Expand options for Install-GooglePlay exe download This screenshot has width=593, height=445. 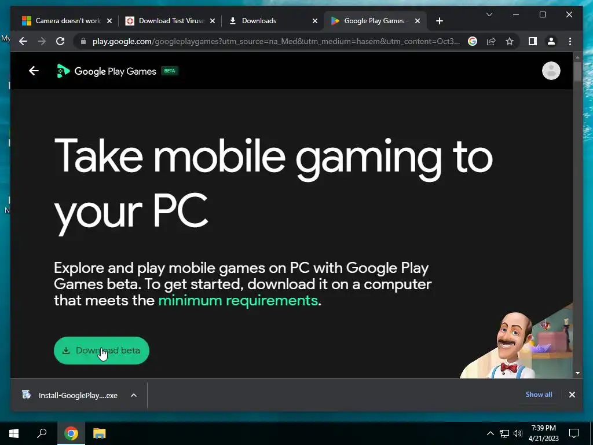[x=134, y=395]
